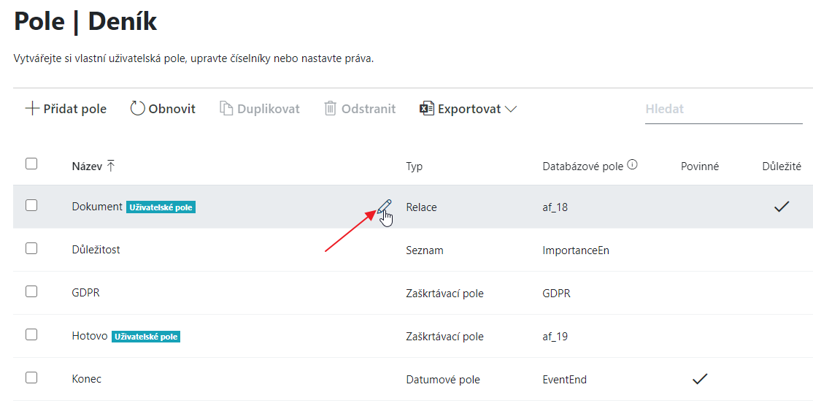Click the plus icon for Přidat pole
The width and height of the screenshot is (813, 406).
tap(32, 109)
